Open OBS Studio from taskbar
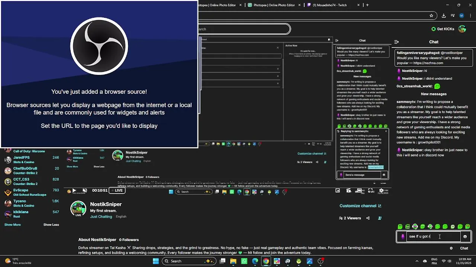Viewport: 476px width, 267px height. click(x=321, y=261)
